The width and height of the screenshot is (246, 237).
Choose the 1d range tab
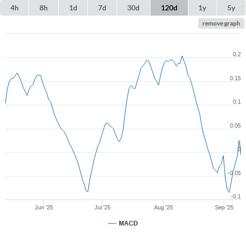[73, 8]
